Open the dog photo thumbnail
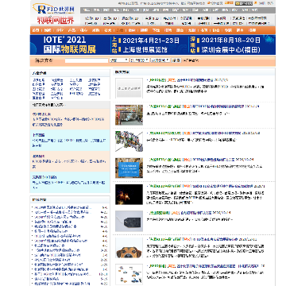This screenshot has width=286, height=286. (x=129, y=248)
